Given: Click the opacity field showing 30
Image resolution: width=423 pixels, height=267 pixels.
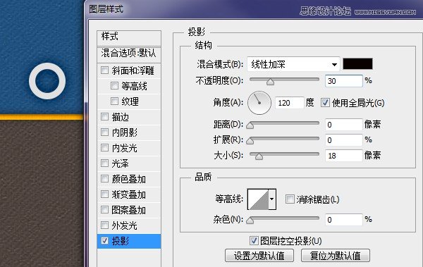Looking at the screenshot, I should [x=344, y=81].
